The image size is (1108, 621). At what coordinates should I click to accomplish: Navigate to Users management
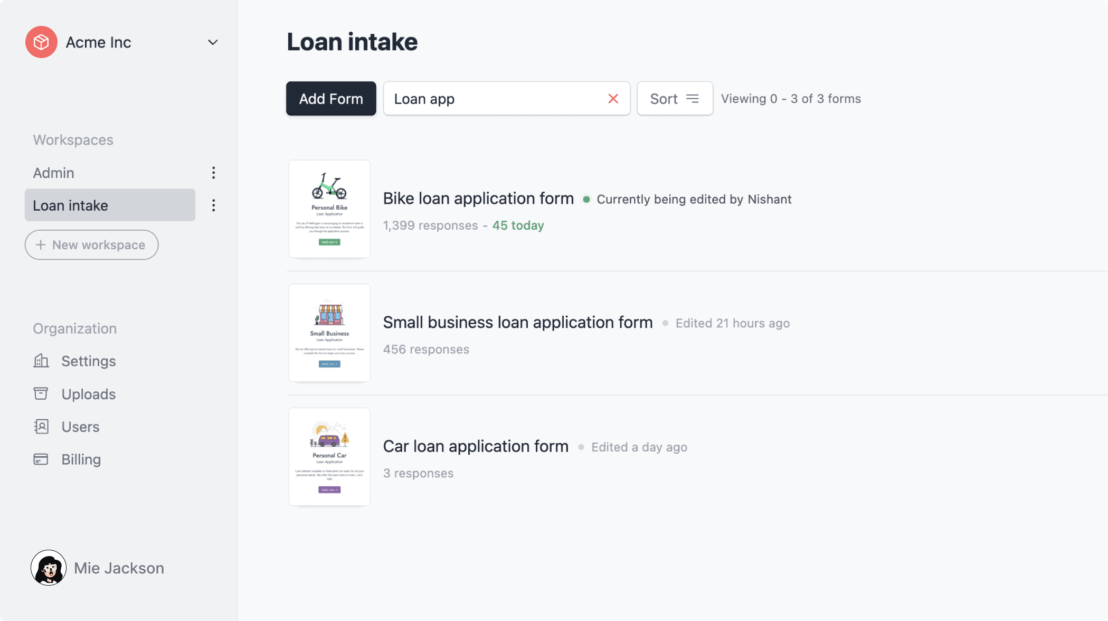[x=80, y=427]
